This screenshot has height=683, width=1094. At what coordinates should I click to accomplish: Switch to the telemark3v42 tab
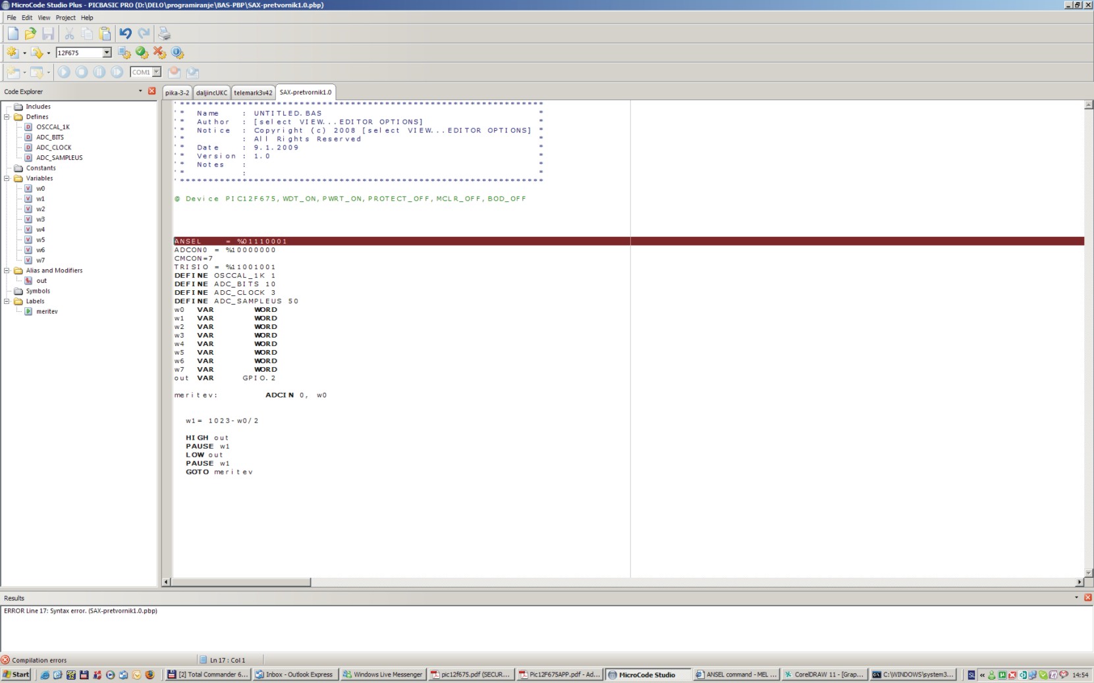pos(253,93)
